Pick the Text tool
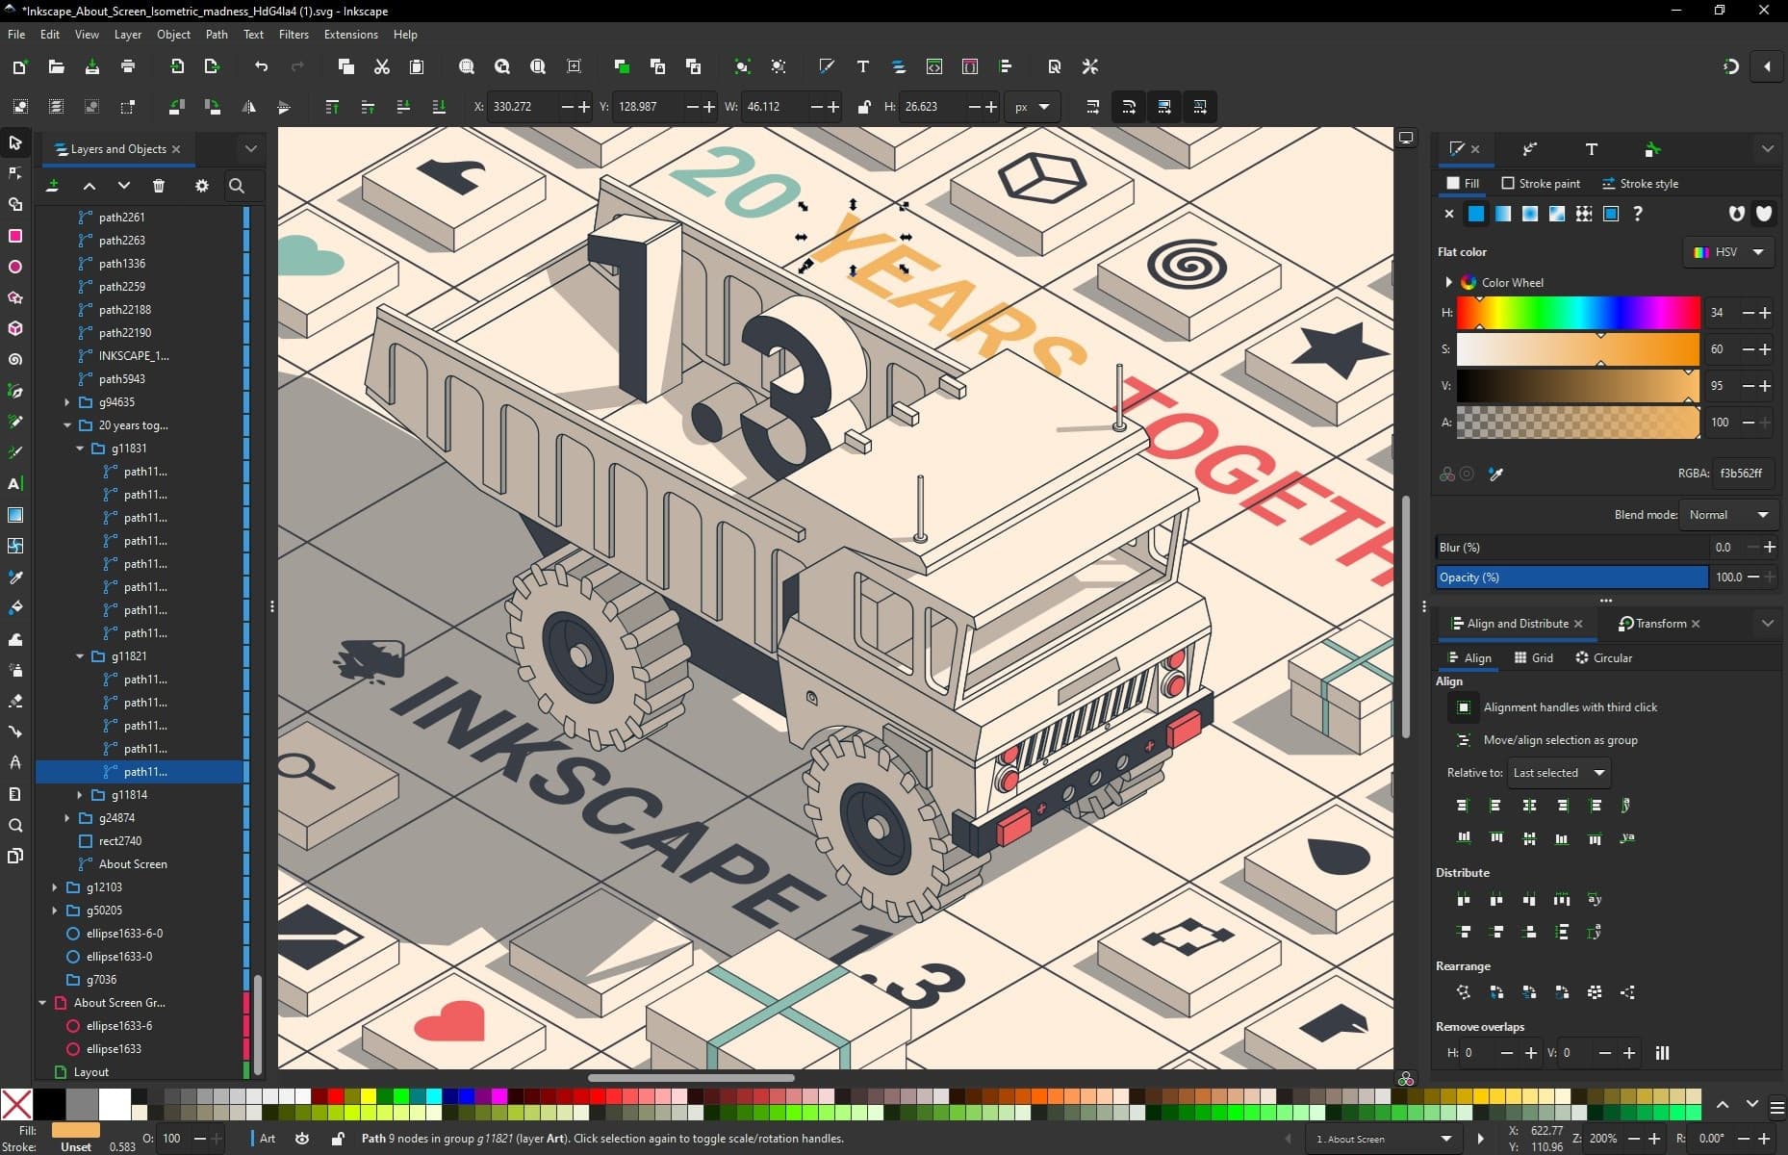The height and width of the screenshot is (1155, 1788). [14, 484]
